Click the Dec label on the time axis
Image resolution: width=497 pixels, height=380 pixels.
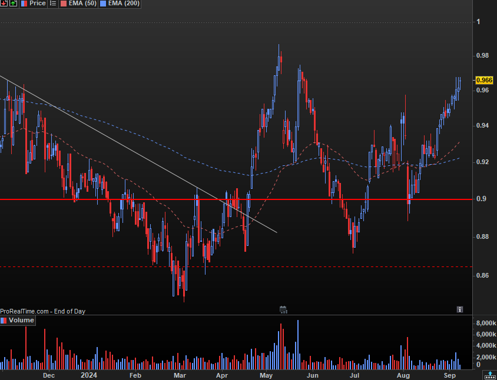(x=49, y=375)
